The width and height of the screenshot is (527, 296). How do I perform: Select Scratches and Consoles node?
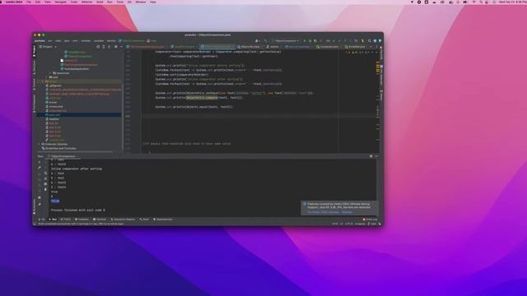59,148
